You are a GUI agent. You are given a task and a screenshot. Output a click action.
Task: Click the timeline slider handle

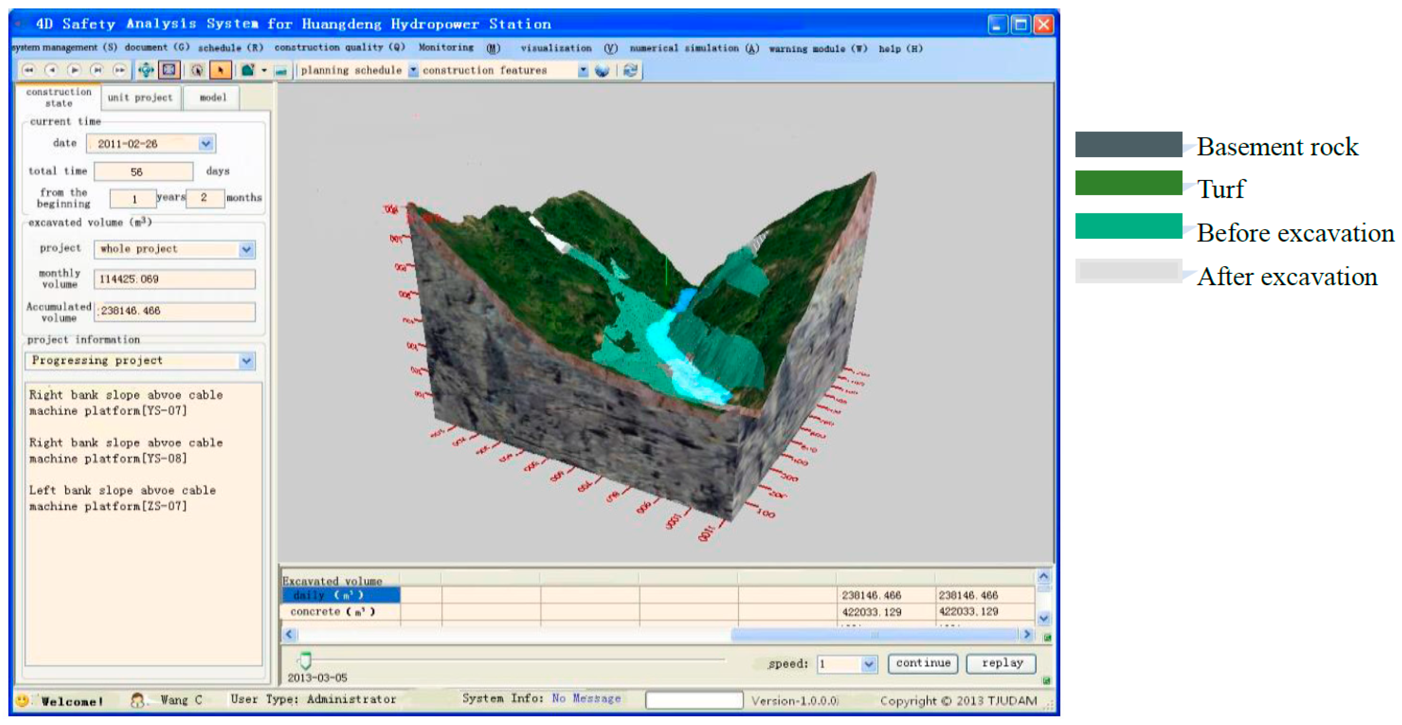click(305, 661)
